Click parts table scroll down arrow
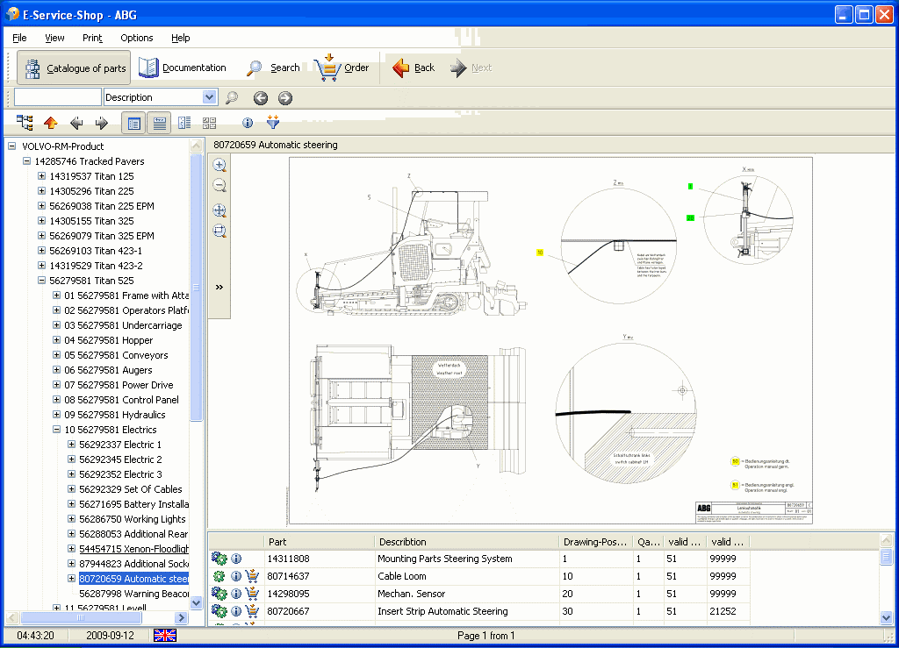Screen dimensions: 899x648 [887, 617]
